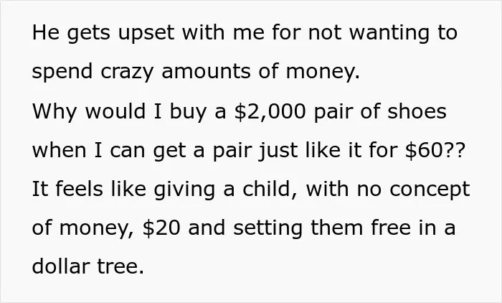This screenshot has height=303, width=502.
Task: Click the word "wanting" in the first line
Action: coord(389,34)
